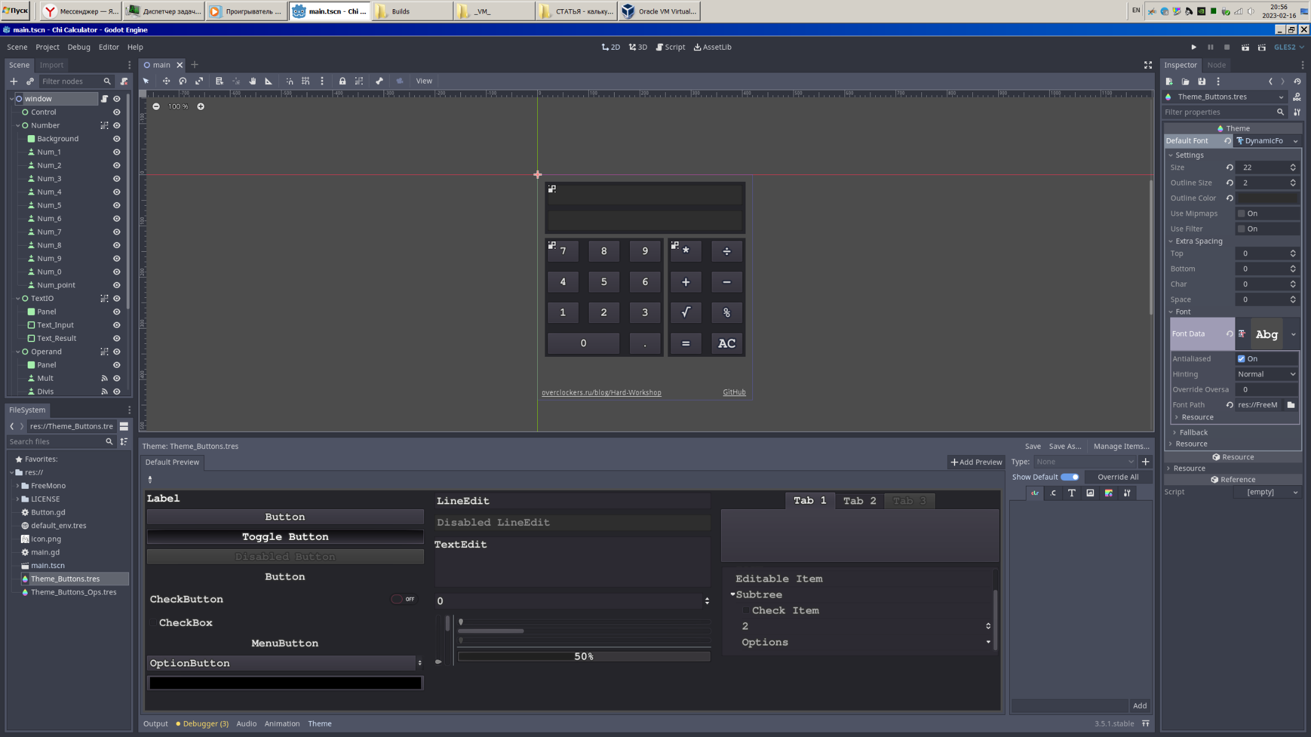Switch to the Node tab
Screen dimensions: 1311x737
[1216, 65]
